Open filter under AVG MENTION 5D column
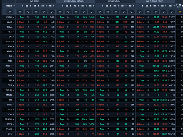This screenshot has width=183, height=137. pyautogui.click(x=132, y=12)
